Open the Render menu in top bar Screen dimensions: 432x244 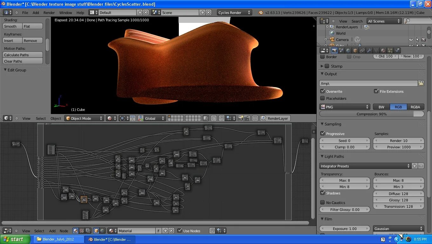49,12
